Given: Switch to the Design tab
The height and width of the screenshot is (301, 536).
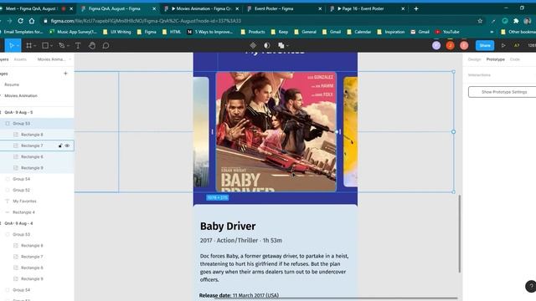Looking at the screenshot, I should coord(474,59).
